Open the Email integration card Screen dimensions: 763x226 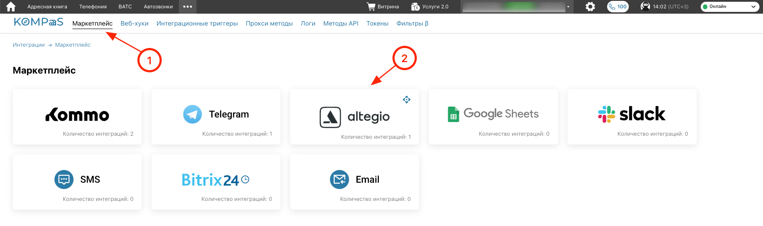pos(355,182)
